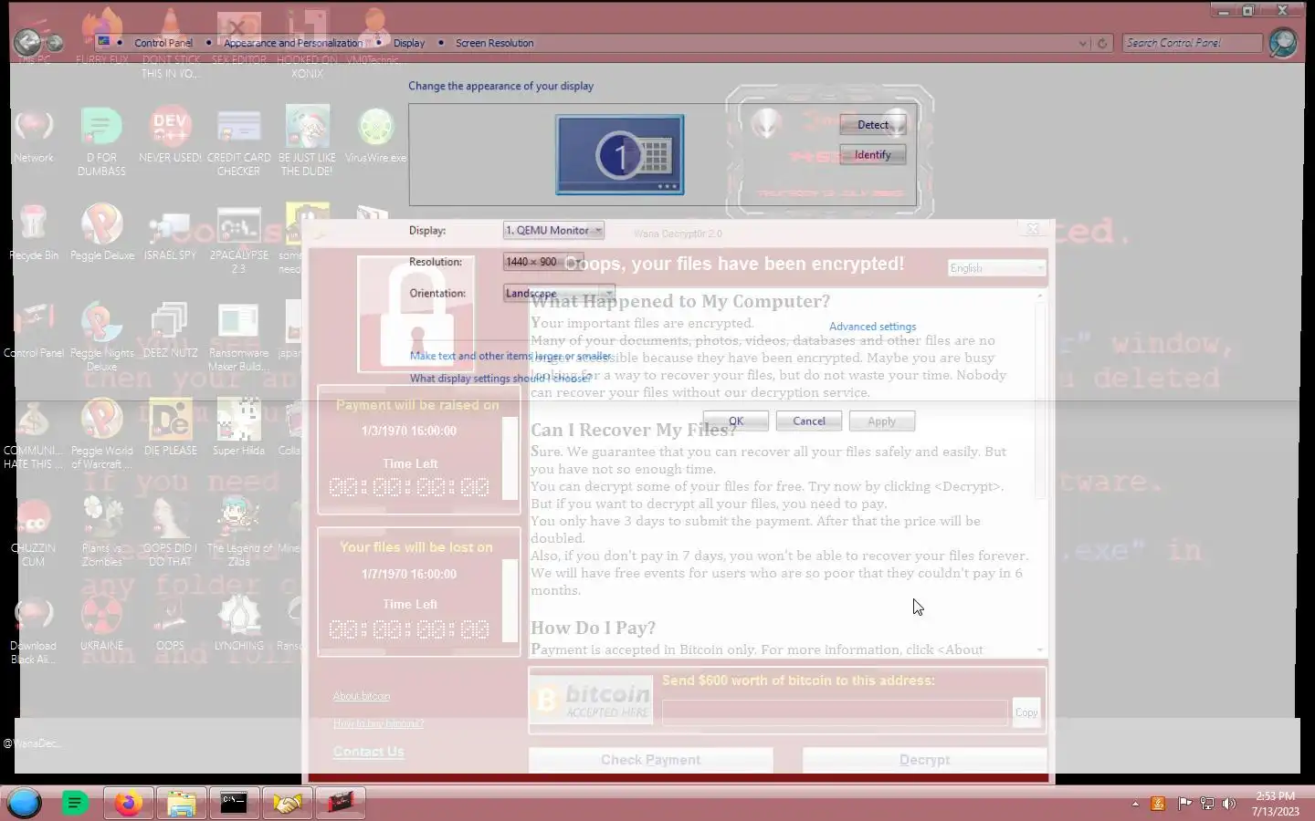Select the Peggle Nights Deluxe desktop icon
This screenshot has height=821, width=1315.
[x=101, y=337]
